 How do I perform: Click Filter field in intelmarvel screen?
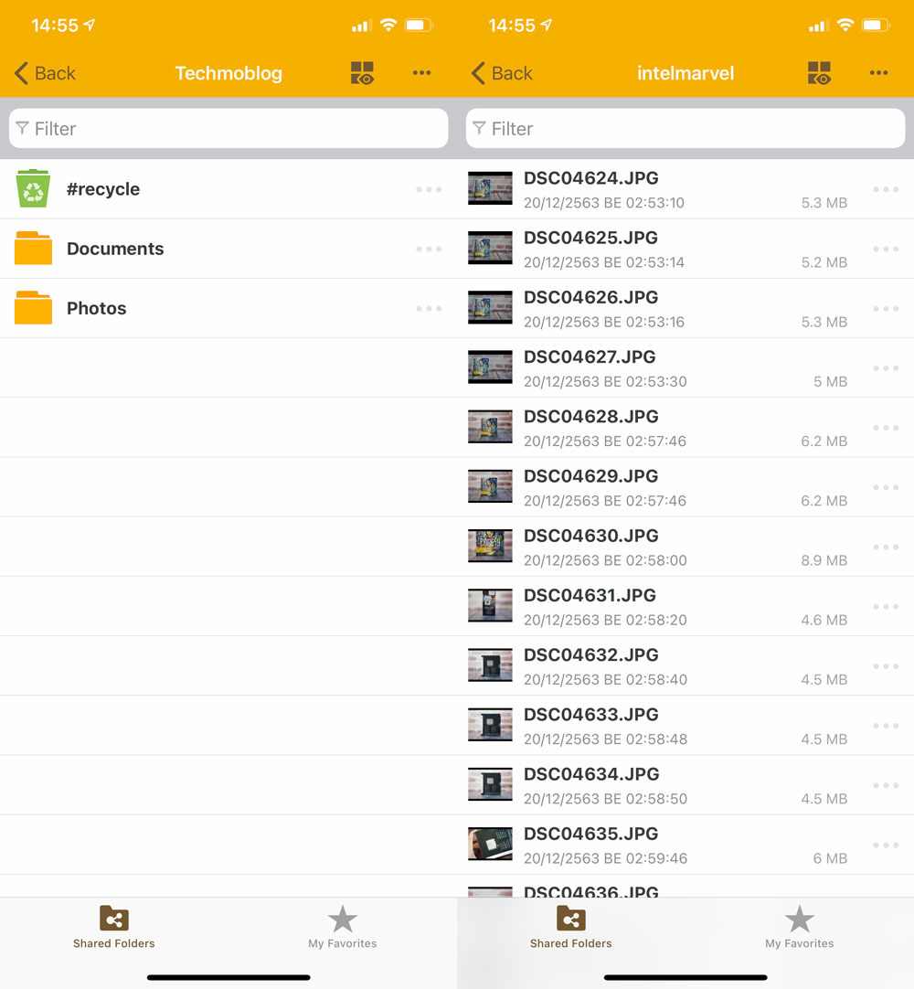pyautogui.click(x=685, y=129)
